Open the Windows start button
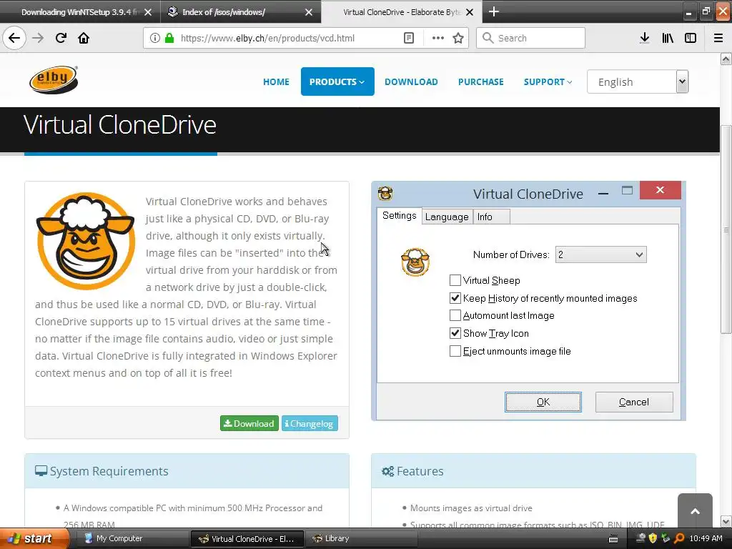This screenshot has width=732, height=549. (33, 538)
